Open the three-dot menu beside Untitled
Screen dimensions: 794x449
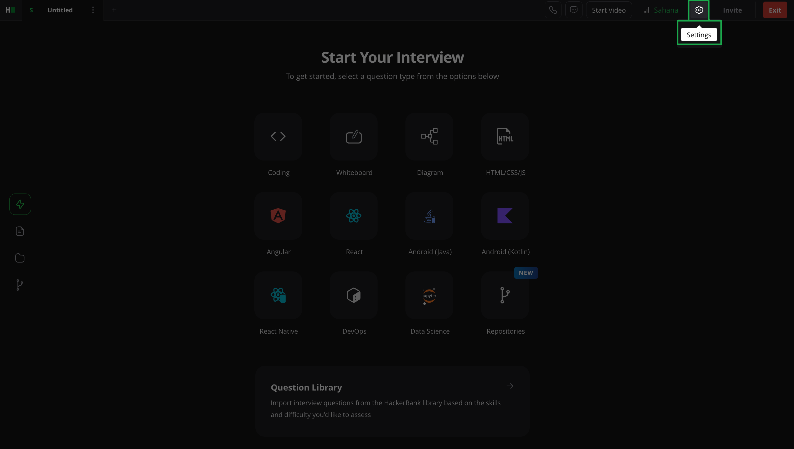pos(93,10)
